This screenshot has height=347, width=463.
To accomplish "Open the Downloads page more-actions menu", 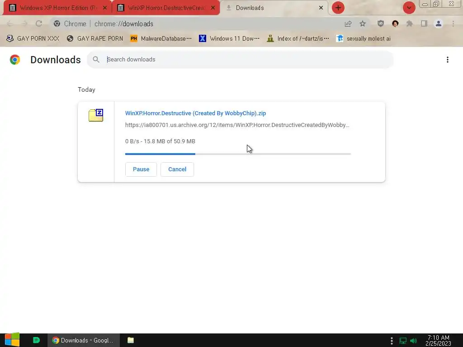I will (447, 60).
